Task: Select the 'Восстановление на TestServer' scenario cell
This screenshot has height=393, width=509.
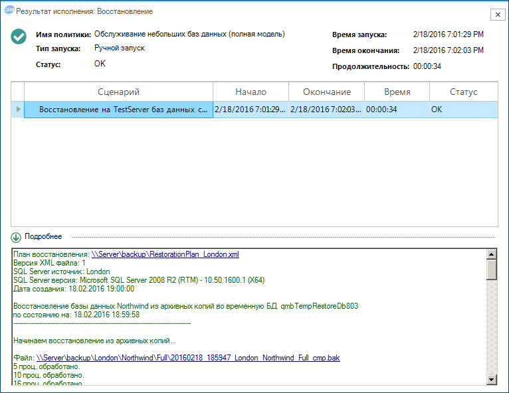Action: pos(118,110)
